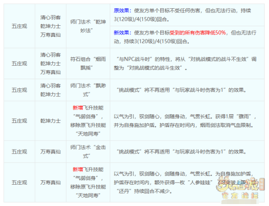The width and height of the screenshot is (269, 206).
Task: Click the red 受到的所有伤害降低50% text
Action: click(198, 33)
